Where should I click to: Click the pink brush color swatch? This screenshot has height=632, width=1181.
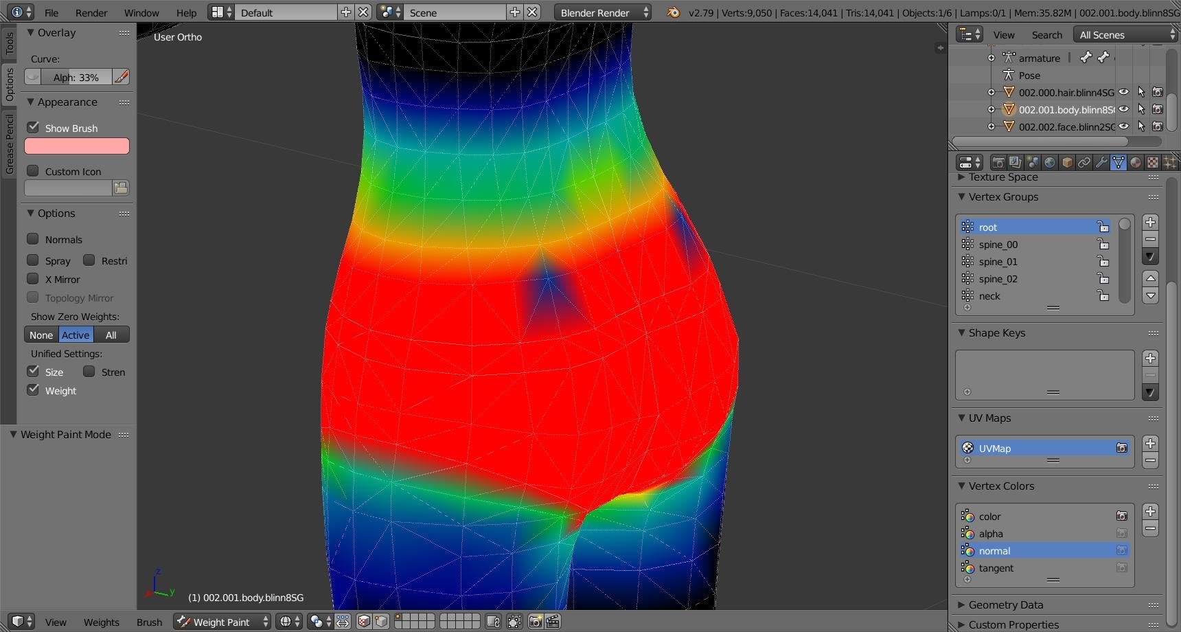click(x=77, y=146)
